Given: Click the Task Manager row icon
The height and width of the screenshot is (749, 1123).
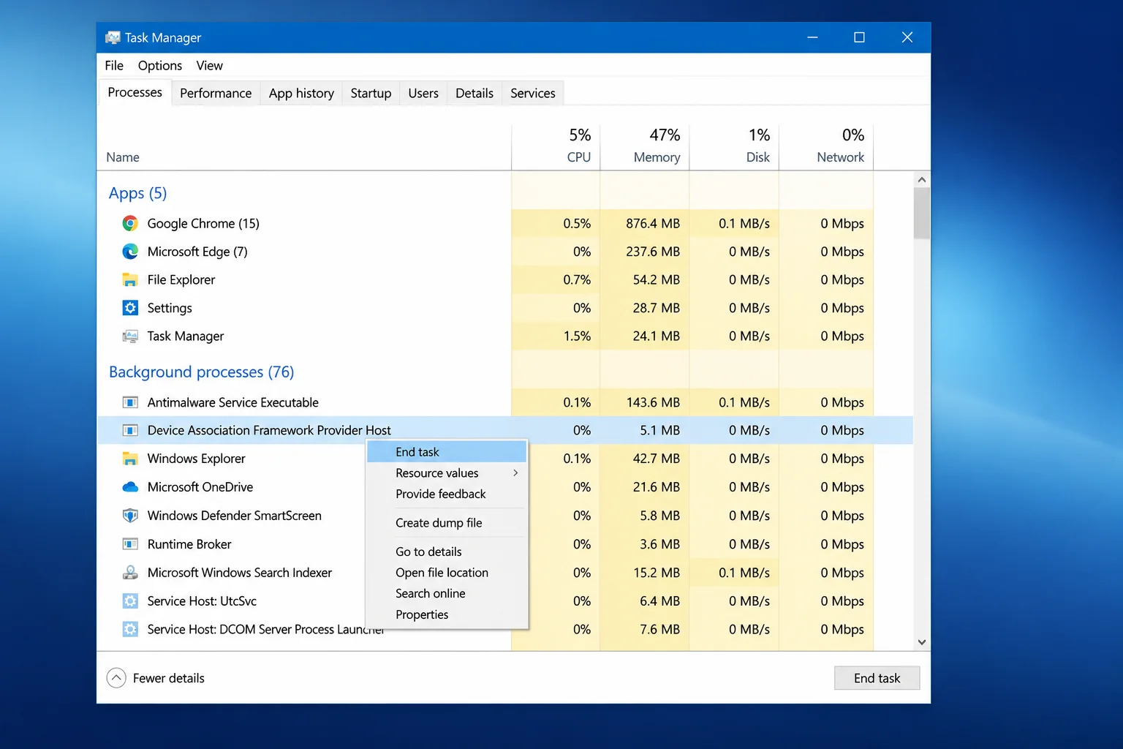Looking at the screenshot, I should (x=130, y=336).
